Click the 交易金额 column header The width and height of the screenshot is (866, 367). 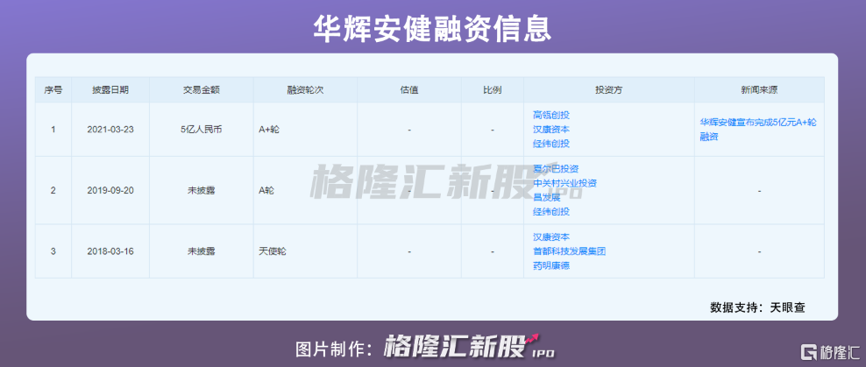[x=201, y=90]
